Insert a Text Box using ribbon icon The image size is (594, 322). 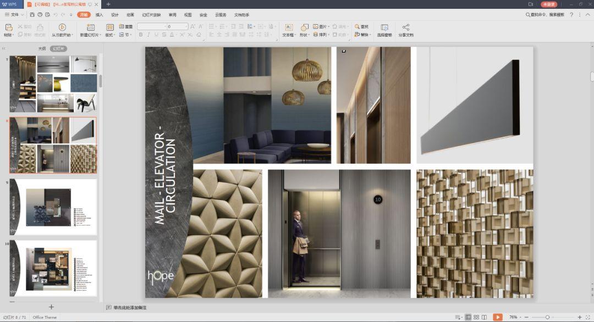[289, 27]
